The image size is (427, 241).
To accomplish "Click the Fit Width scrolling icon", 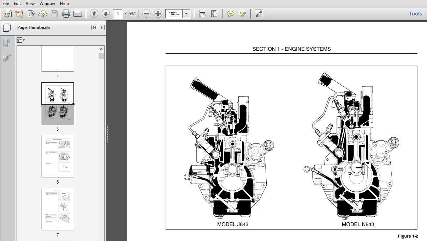I will click(x=202, y=14).
